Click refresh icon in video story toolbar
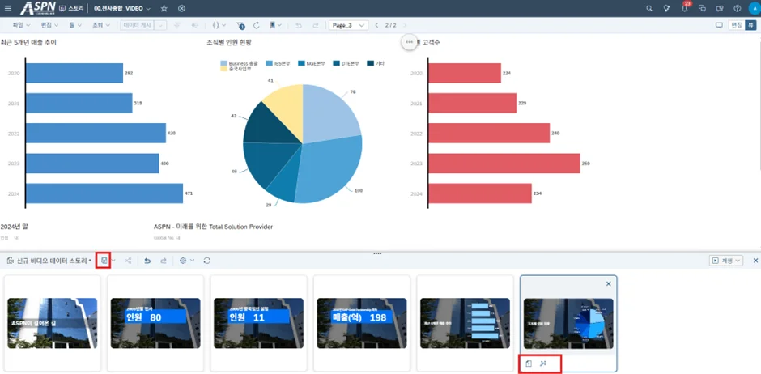The width and height of the screenshot is (761, 374). pos(207,261)
